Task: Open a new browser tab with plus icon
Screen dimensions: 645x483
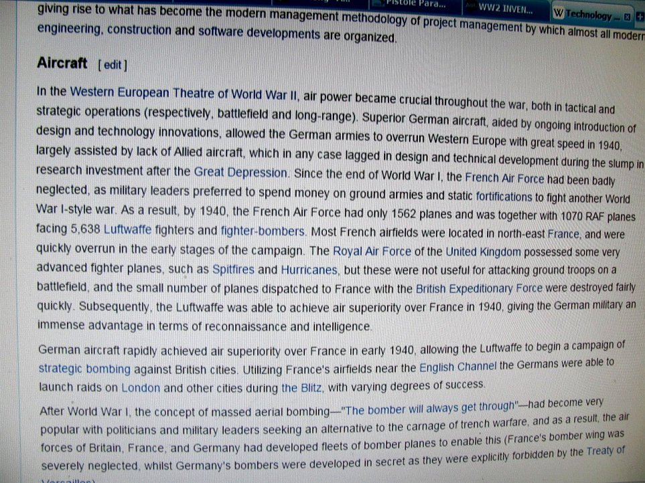Action: pos(640,17)
